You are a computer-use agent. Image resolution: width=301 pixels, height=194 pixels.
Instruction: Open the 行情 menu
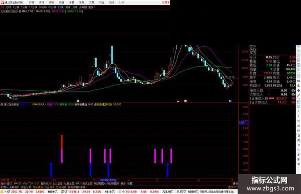(x=32, y=3)
